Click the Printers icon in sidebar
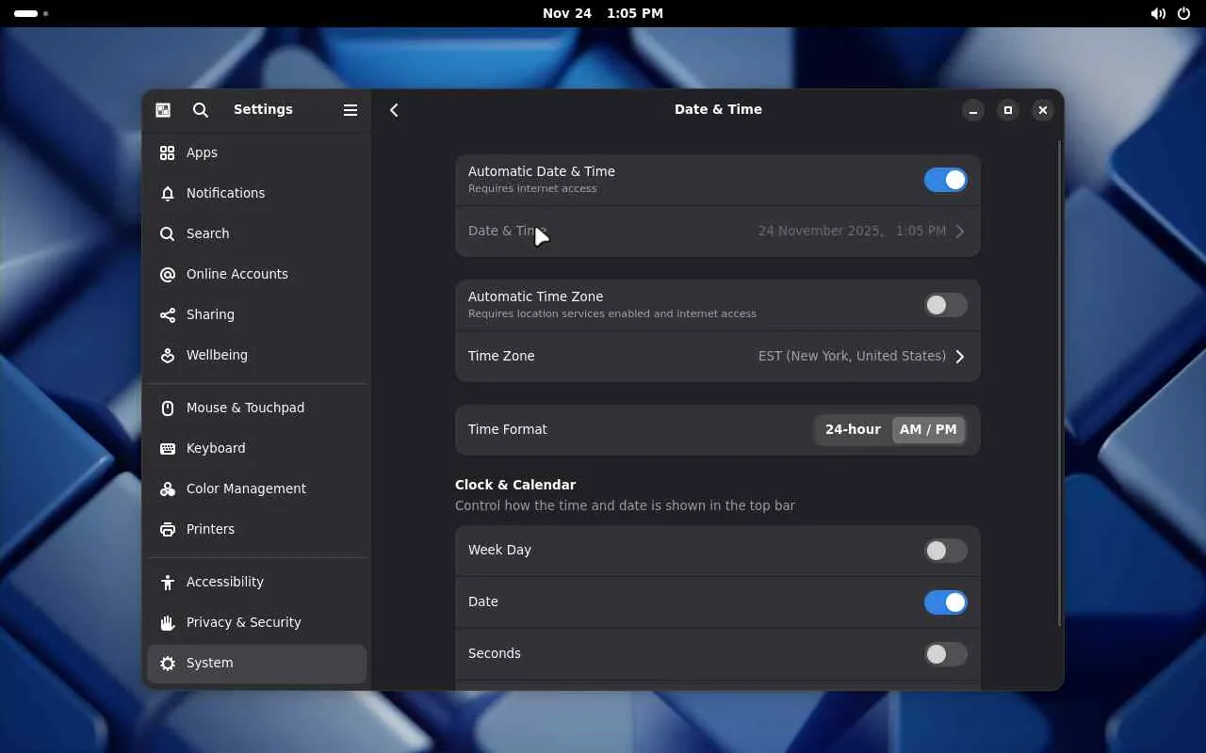1206x753 pixels. 168,529
